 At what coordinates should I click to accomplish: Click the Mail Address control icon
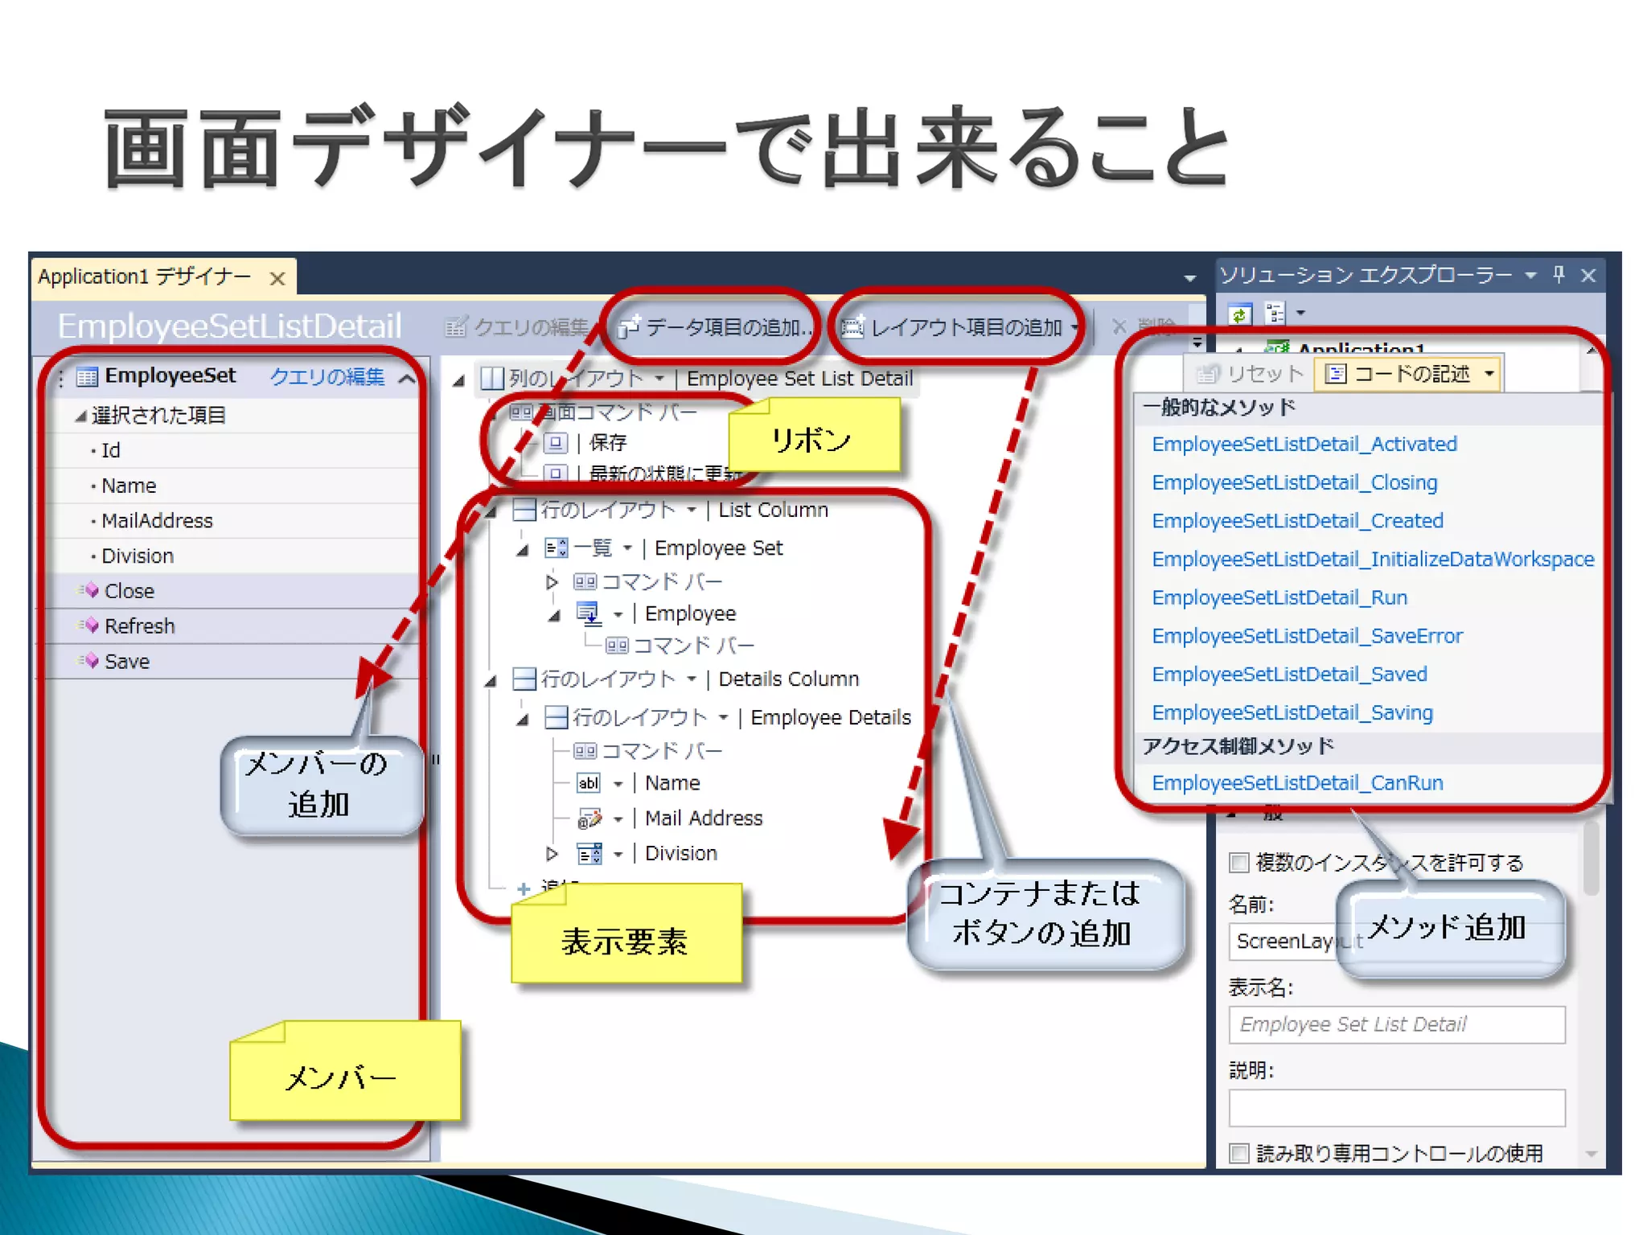pyautogui.click(x=589, y=819)
